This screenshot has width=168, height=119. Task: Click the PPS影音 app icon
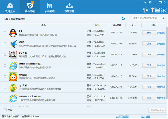point(13,77)
